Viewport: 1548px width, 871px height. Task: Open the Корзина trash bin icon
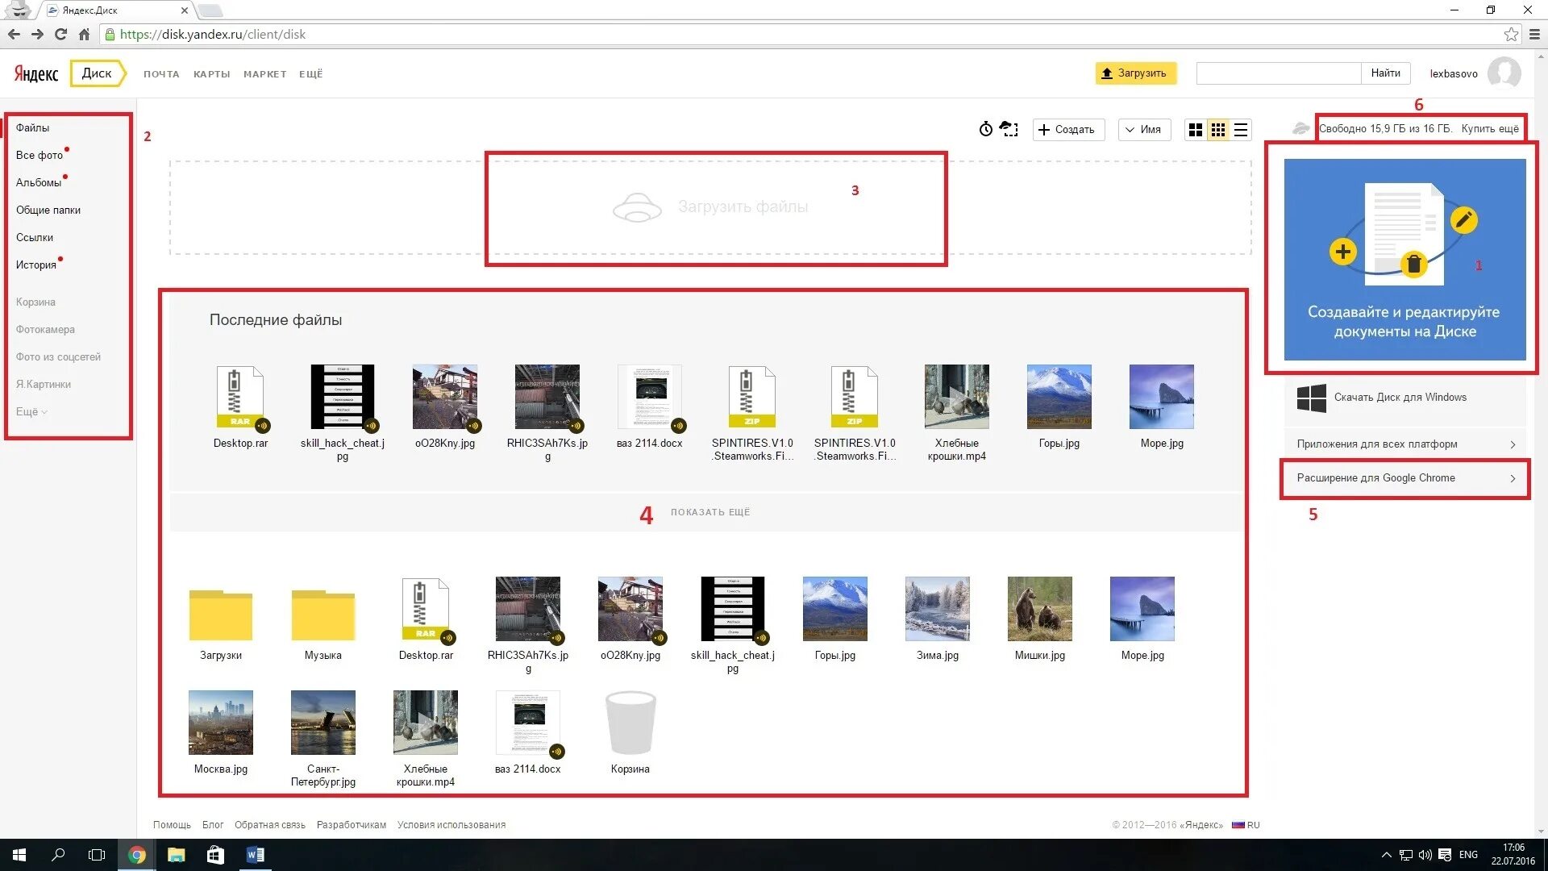630,723
